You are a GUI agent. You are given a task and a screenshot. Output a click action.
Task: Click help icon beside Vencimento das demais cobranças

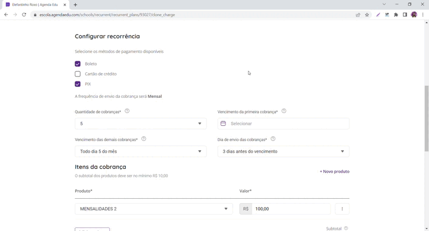(x=143, y=139)
